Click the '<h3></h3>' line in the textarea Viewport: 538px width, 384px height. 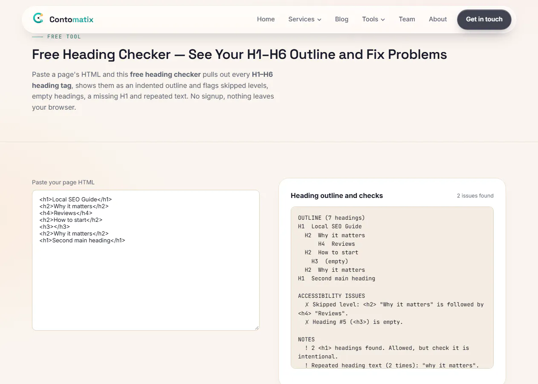[x=55, y=227]
